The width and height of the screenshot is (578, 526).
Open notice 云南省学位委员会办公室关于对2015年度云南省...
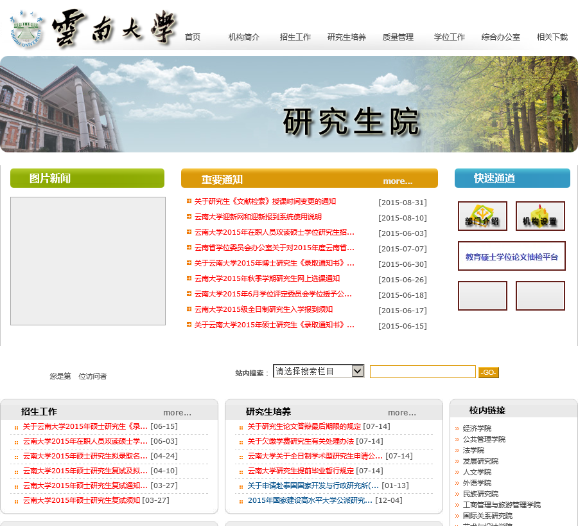click(274, 248)
